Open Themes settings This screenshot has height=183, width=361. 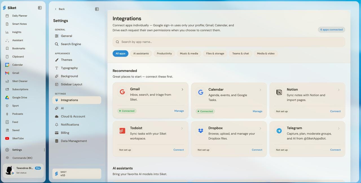click(x=77, y=60)
